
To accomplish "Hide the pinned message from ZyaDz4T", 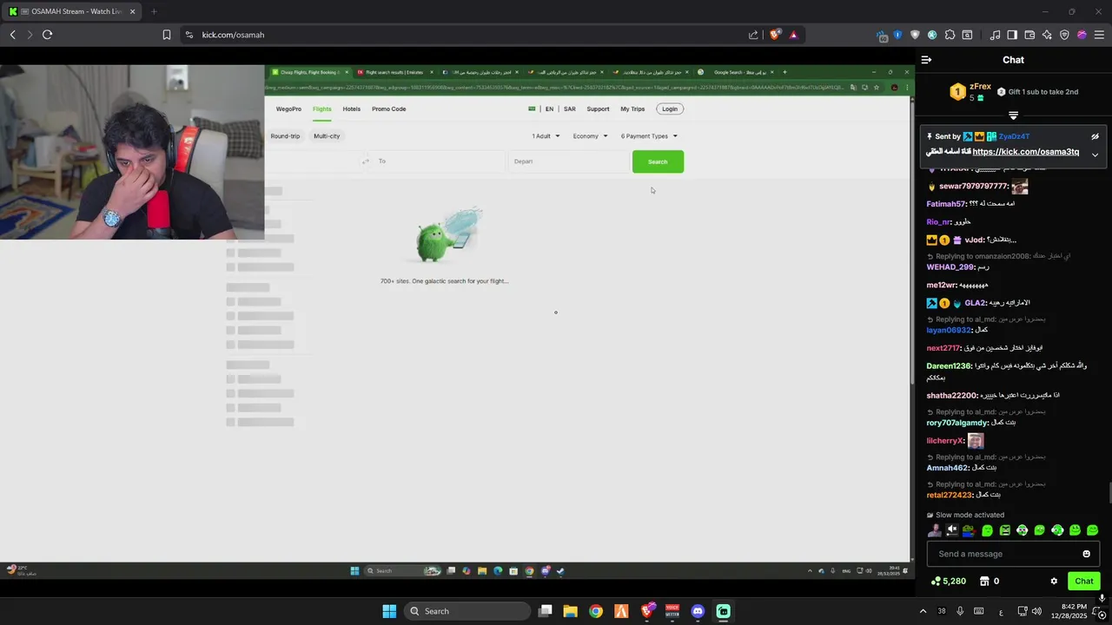I will click(x=1095, y=136).
